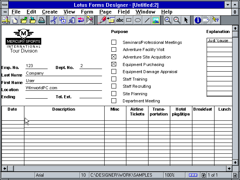
Task: Click the printer icon
Action: 42,20
